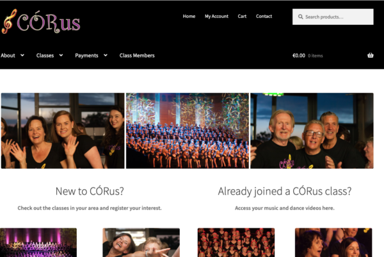384x257 pixels.
Task: Click the CÓRus treble clef logo
Action: point(41,22)
